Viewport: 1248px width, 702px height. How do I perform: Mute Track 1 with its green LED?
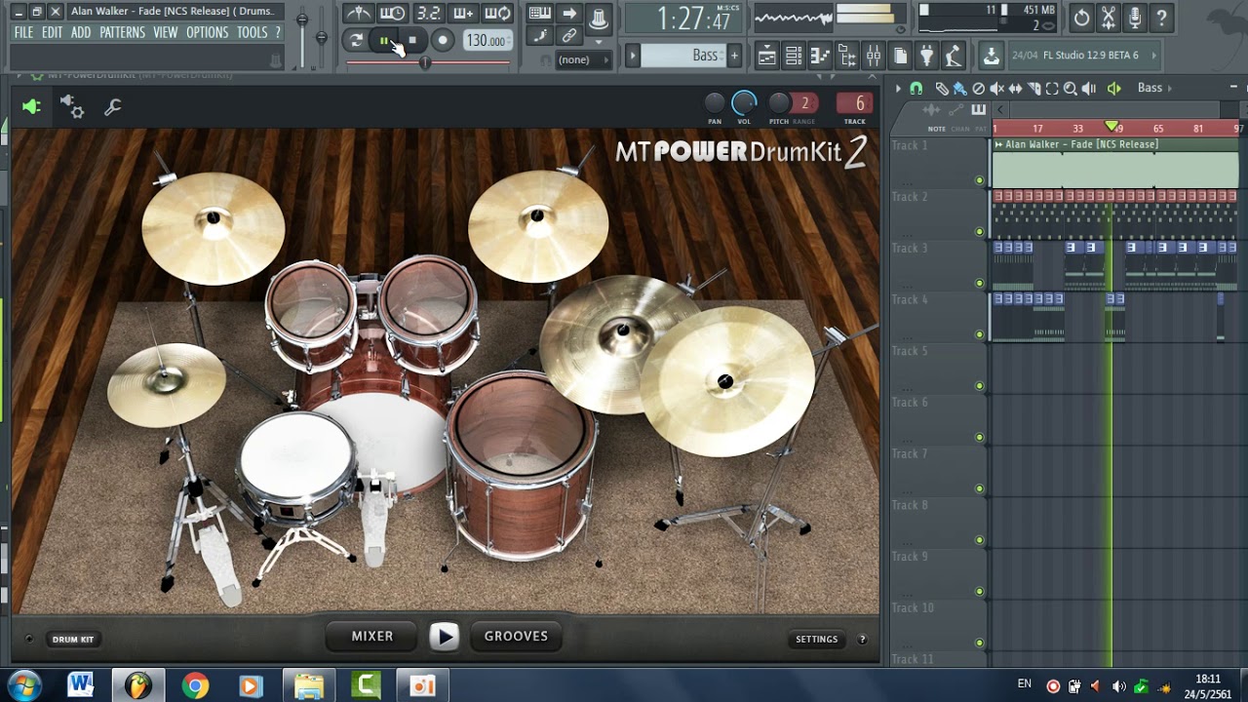(x=980, y=180)
